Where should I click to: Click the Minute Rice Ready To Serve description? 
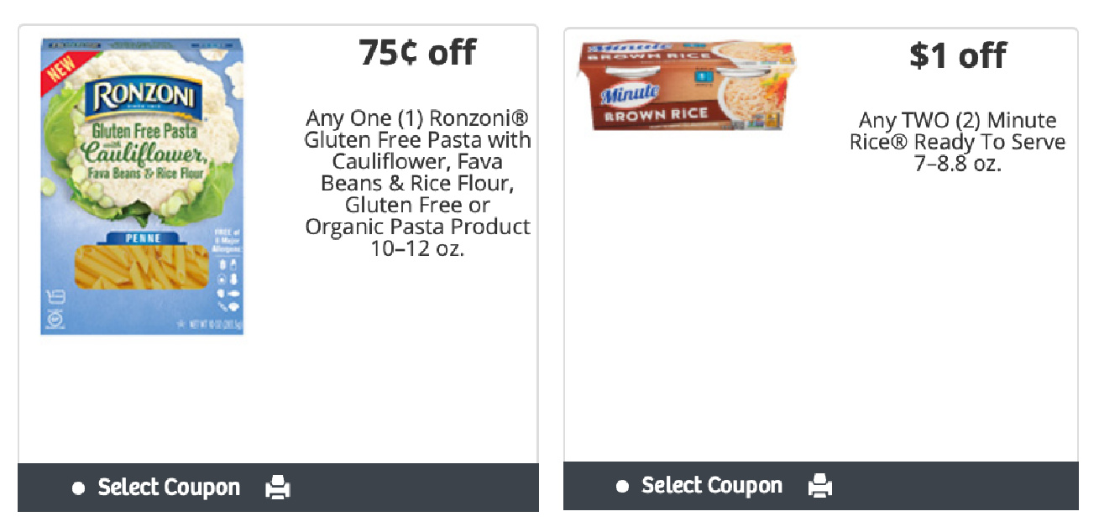[957, 142]
